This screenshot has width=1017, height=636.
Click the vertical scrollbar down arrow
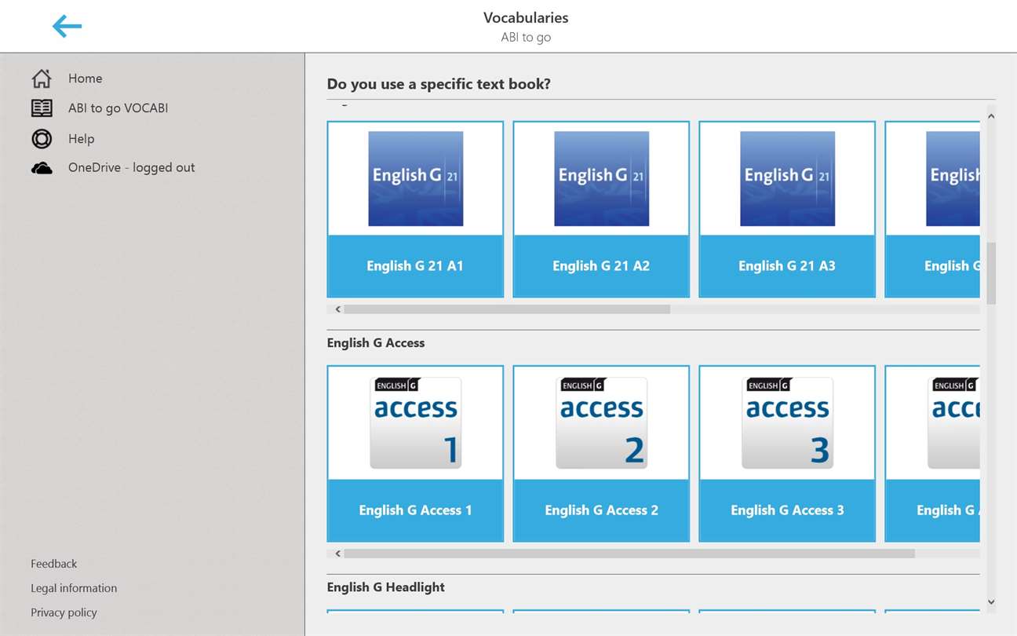[x=991, y=602]
